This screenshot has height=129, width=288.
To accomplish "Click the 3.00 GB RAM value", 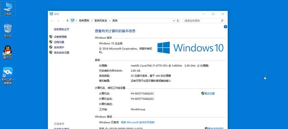I will pos(135,71).
